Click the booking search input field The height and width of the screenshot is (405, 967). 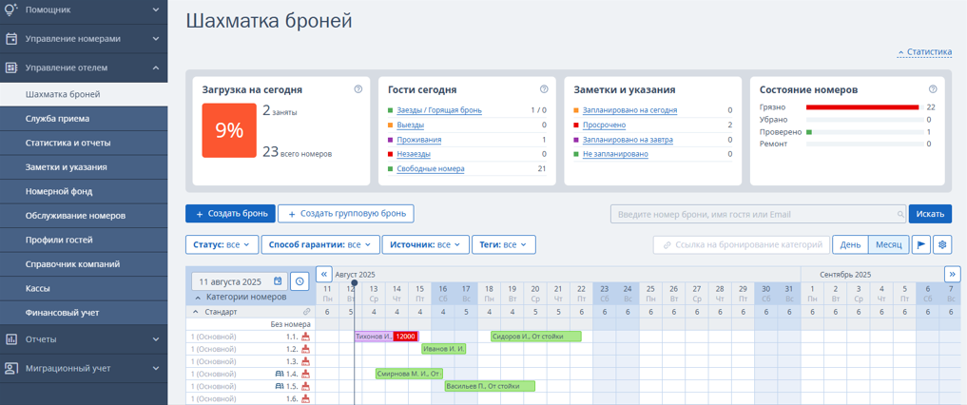(758, 214)
